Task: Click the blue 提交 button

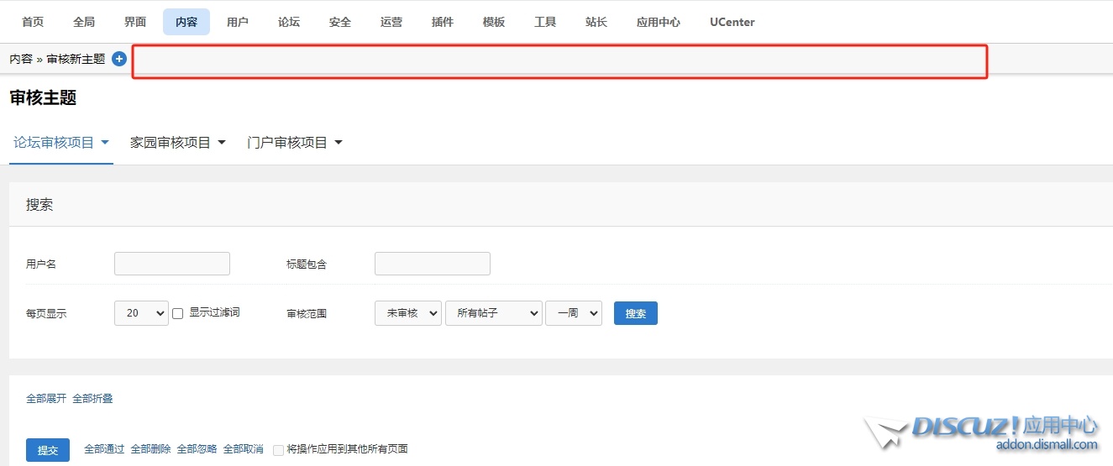Action: pyautogui.click(x=48, y=450)
